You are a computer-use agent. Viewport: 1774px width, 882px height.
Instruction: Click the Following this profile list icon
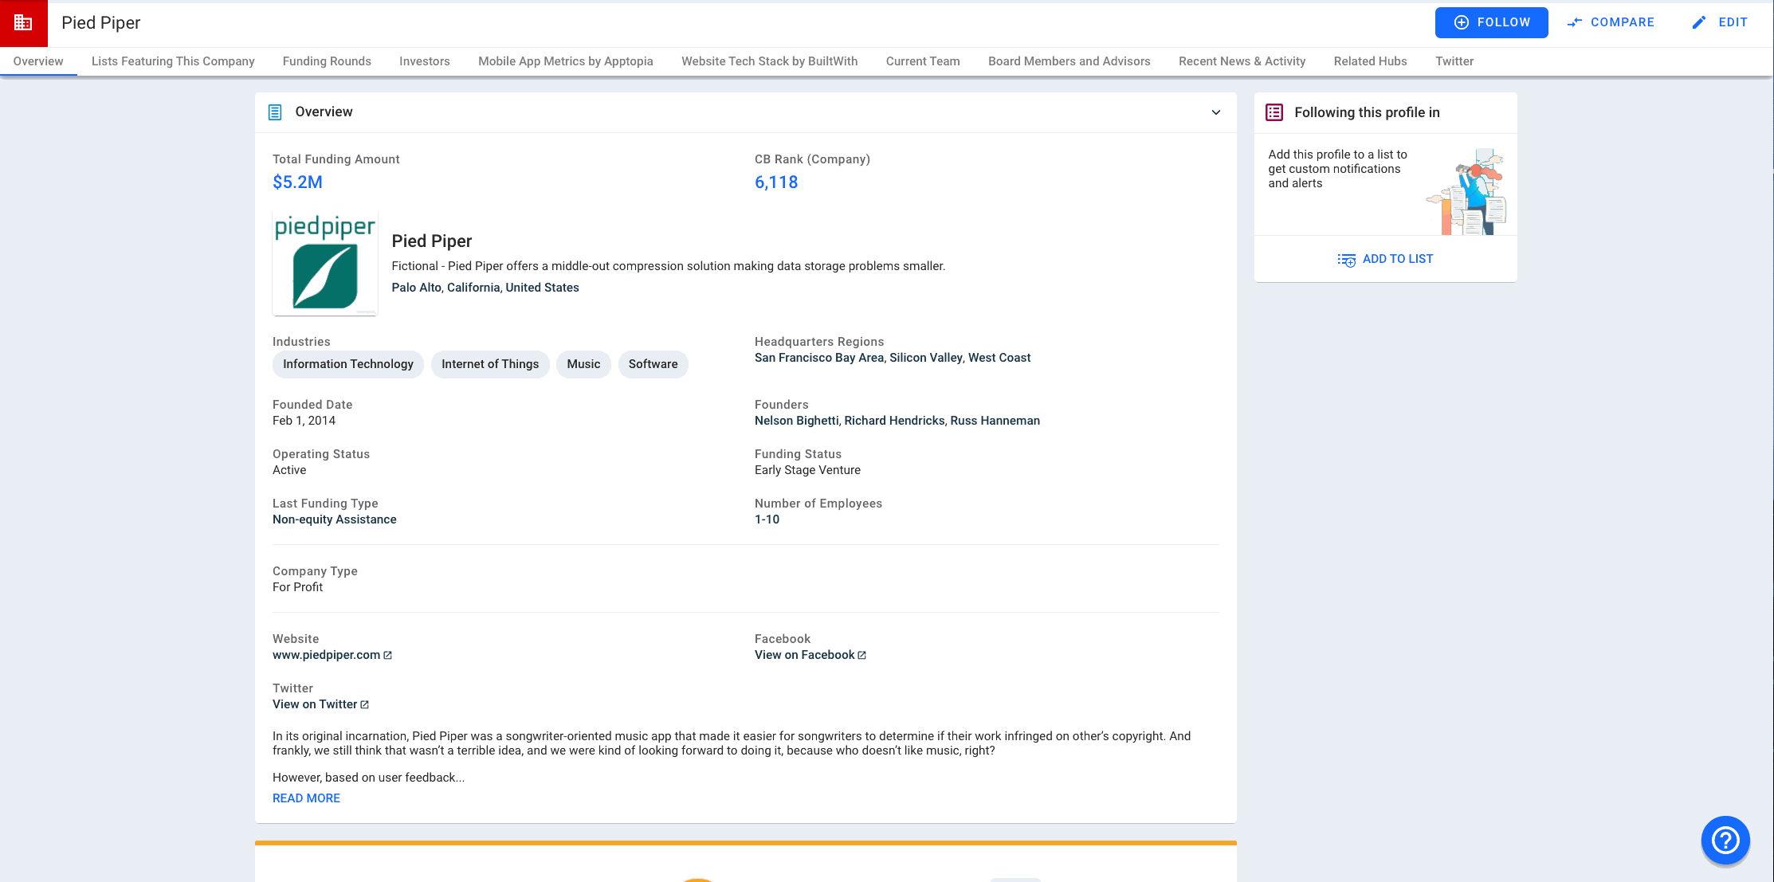1274,112
